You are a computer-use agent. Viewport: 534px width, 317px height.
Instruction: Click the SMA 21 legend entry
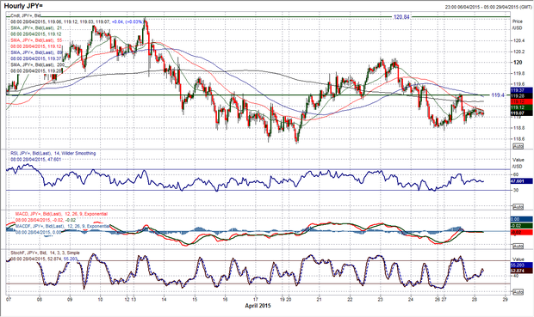[36, 27]
